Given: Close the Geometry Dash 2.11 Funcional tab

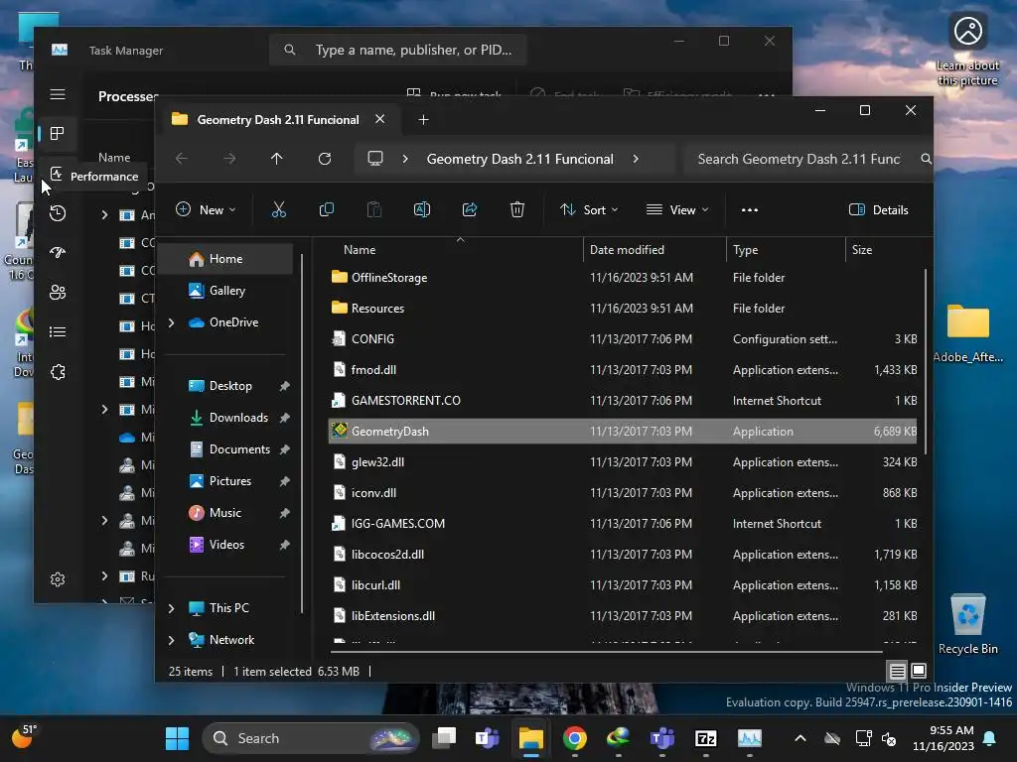Looking at the screenshot, I should pos(380,119).
